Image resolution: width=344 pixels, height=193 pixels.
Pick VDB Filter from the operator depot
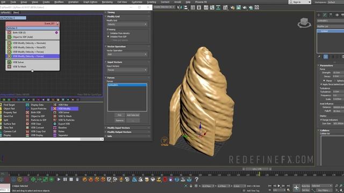click(x=61, y=105)
